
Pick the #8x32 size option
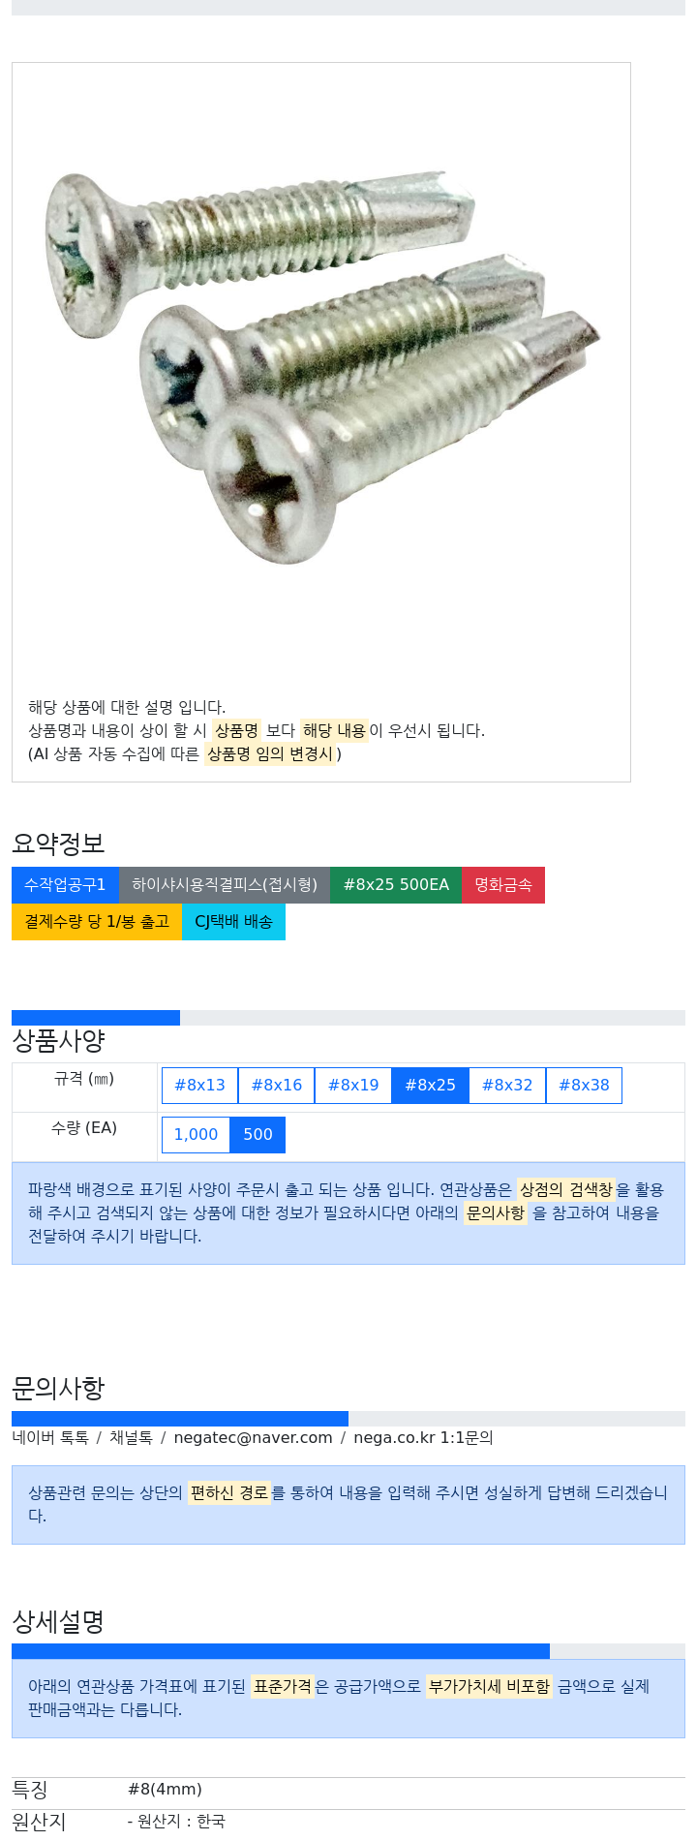[x=507, y=1086]
